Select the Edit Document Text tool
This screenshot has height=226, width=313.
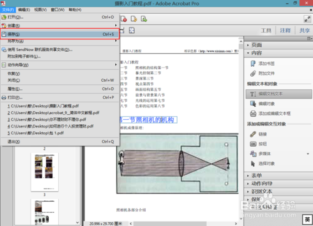point(279,94)
